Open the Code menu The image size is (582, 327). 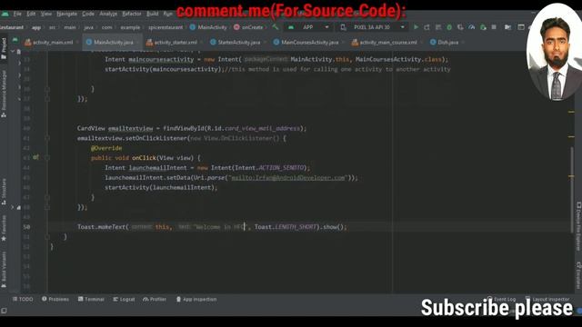(x=88, y=14)
